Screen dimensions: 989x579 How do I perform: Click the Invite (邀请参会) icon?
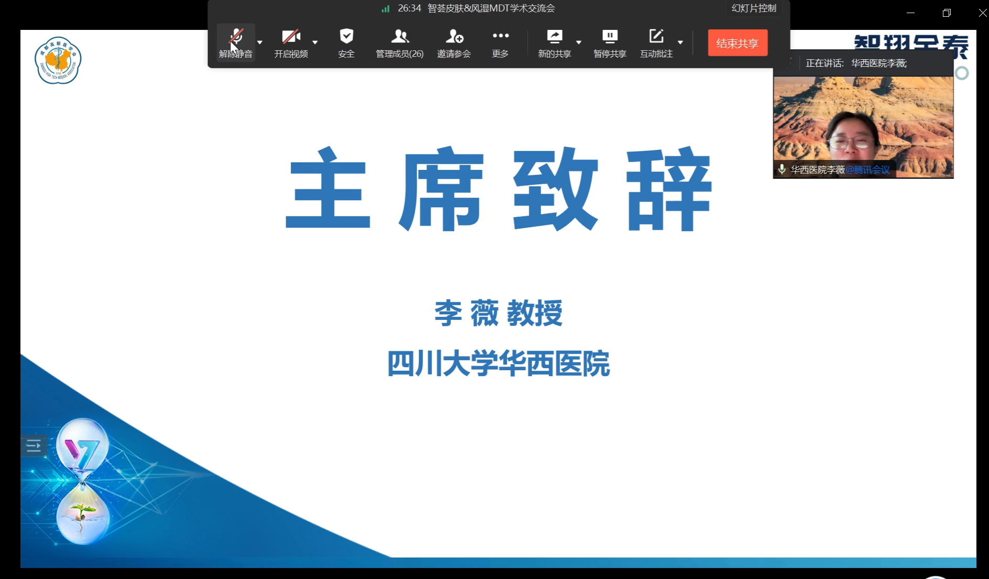(x=454, y=42)
